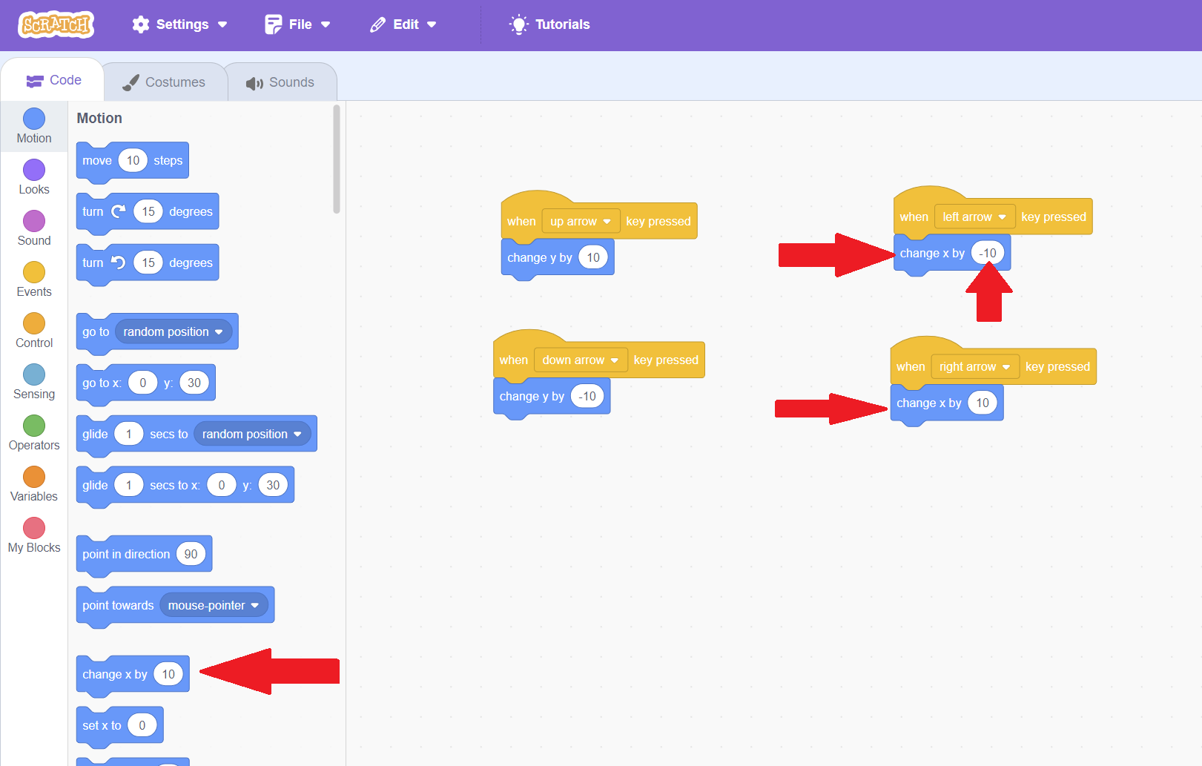Select the Sensing block category
1202x766 pixels.
click(x=34, y=382)
